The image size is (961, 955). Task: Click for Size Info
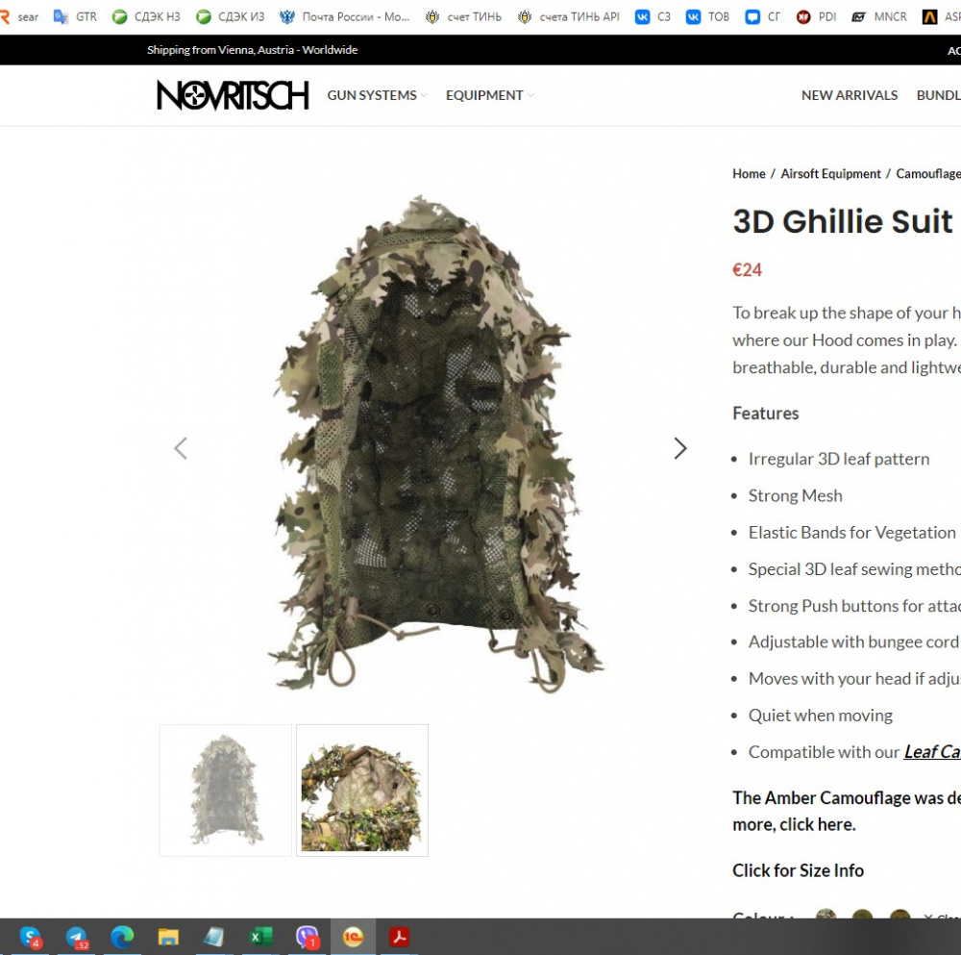tap(798, 870)
